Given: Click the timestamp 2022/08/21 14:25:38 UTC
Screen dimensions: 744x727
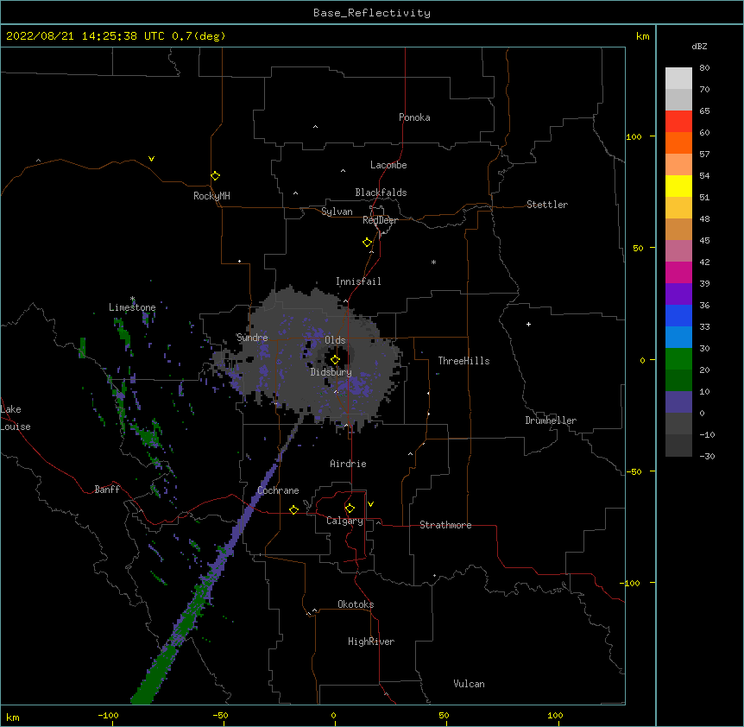Looking at the screenshot, I should [85, 36].
